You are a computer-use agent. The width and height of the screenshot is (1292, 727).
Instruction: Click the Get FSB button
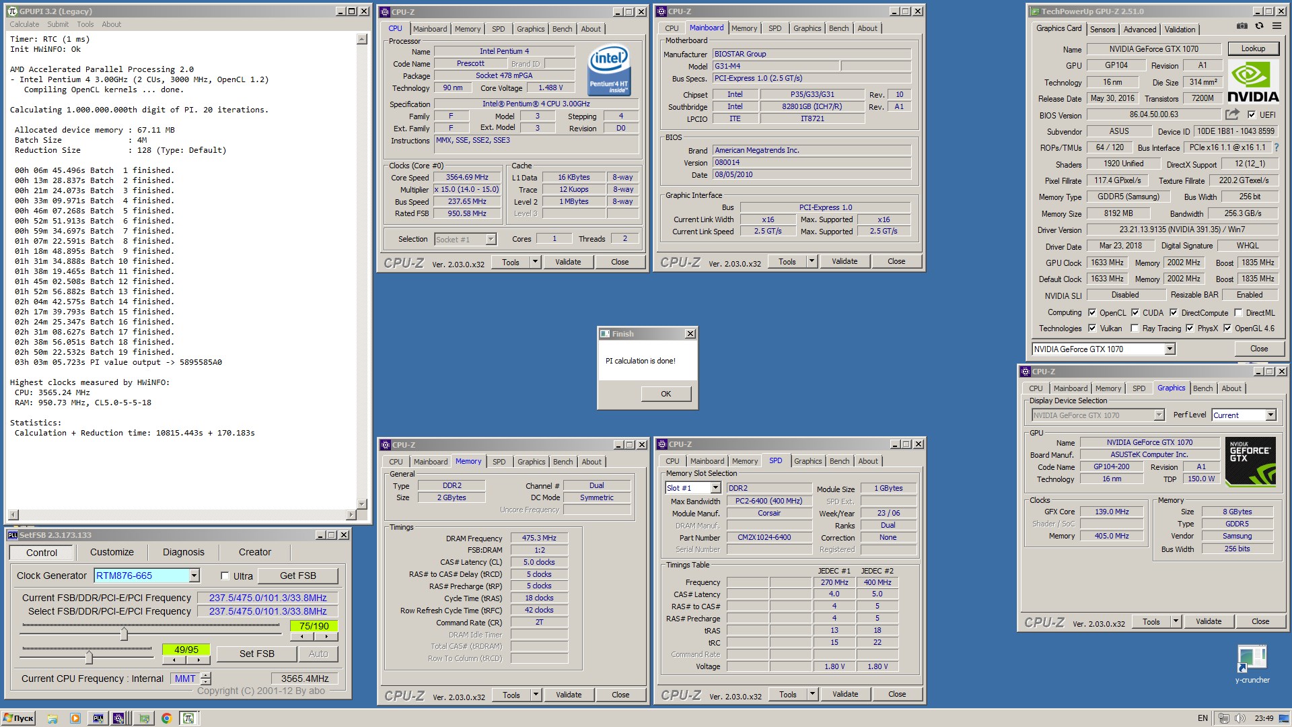coord(298,576)
